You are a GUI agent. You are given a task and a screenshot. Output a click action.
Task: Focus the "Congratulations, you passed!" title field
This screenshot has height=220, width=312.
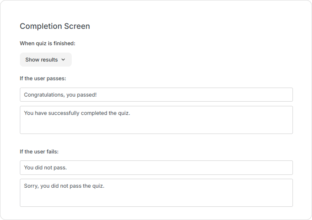(156, 95)
